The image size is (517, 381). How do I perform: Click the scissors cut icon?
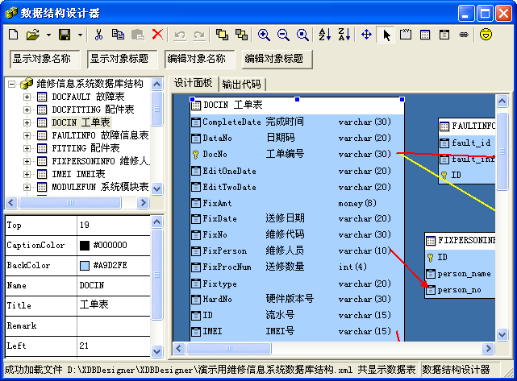coord(98,35)
